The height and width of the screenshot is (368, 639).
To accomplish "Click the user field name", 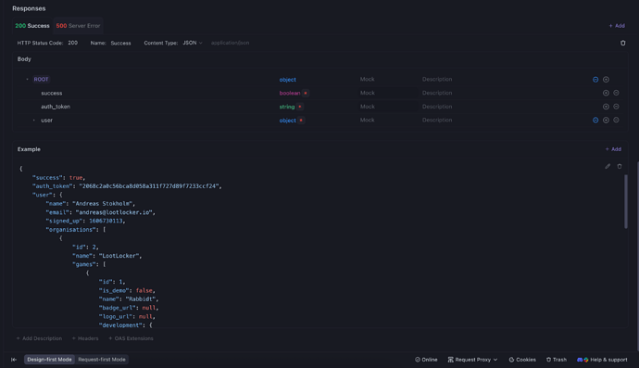I will tap(47, 121).
